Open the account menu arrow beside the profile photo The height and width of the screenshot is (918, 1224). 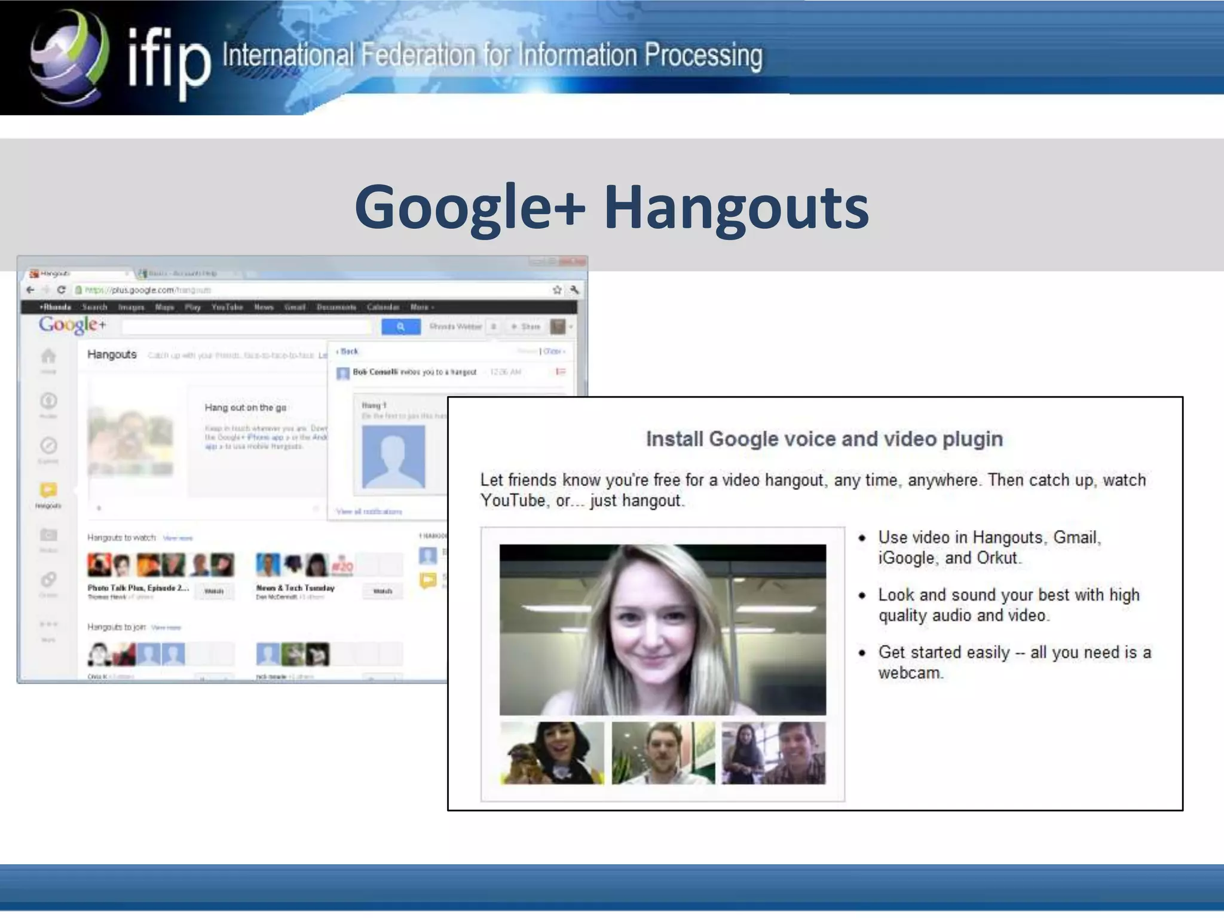click(x=571, y=327)
